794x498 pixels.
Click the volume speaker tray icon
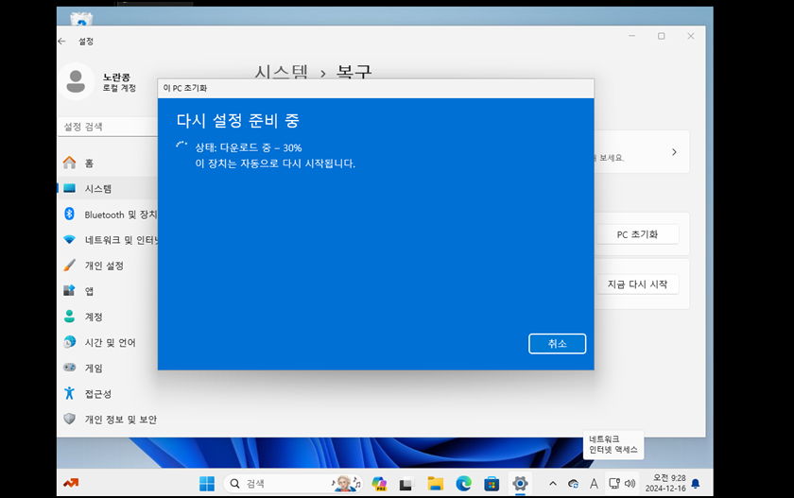630,484
